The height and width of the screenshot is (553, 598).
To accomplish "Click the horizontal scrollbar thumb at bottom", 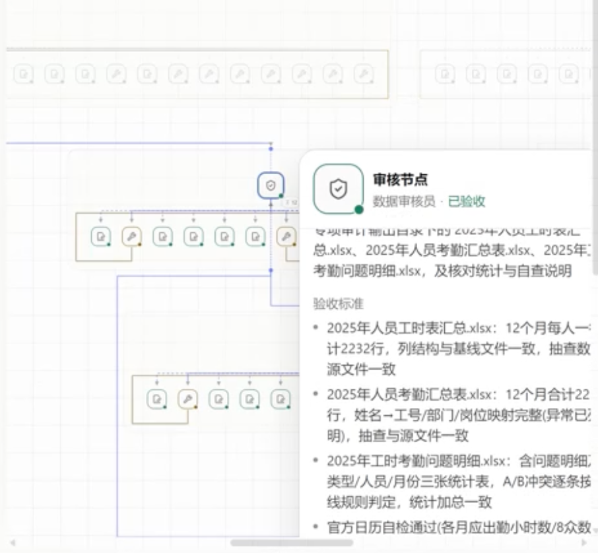I will point(292,542).
